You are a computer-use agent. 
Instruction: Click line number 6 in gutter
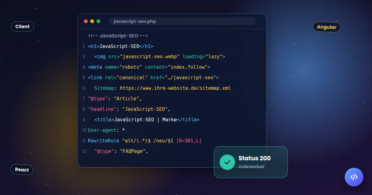(84, 88)
